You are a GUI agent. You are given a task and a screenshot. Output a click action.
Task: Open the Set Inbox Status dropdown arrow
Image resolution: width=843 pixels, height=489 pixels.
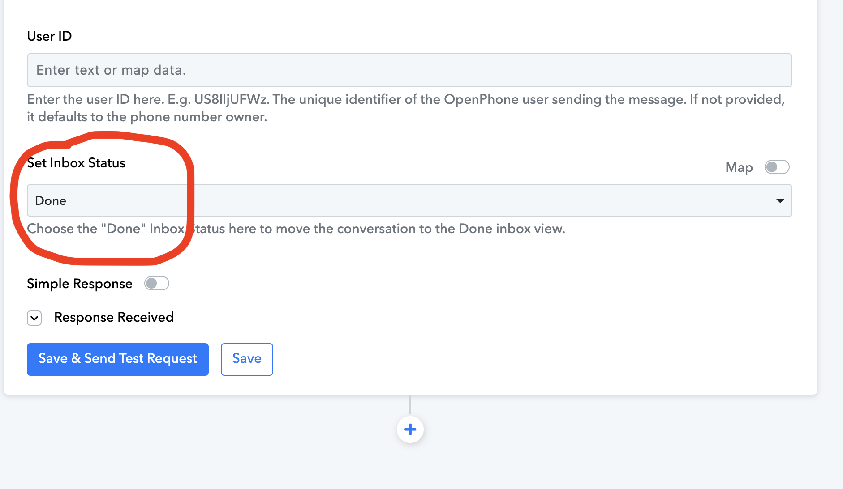pyautogui.click(x=780, y=201)
